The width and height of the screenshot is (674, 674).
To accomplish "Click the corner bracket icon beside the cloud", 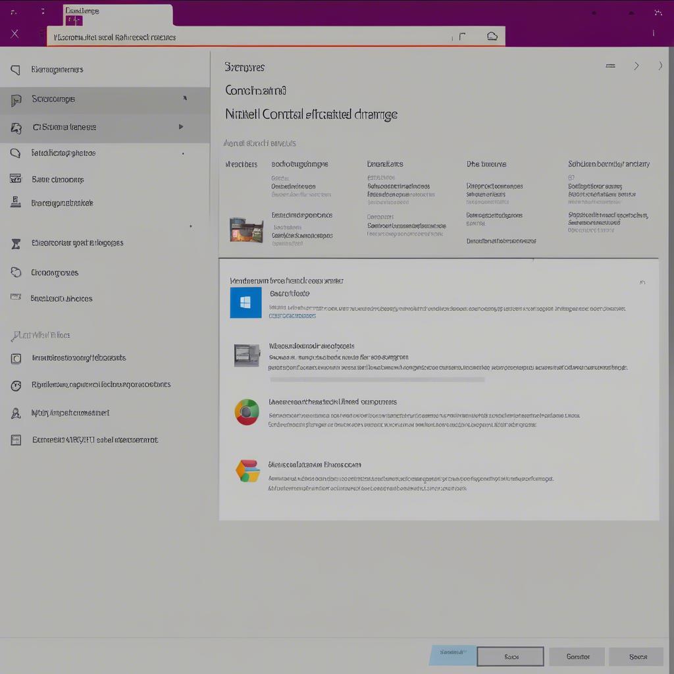I will tap(462, 37).
